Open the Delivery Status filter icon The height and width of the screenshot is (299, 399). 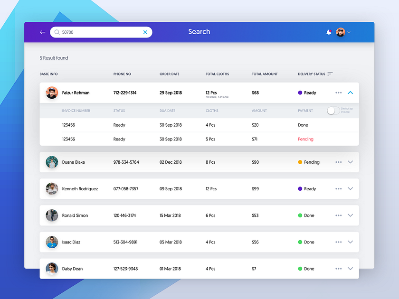click(330, 74)
